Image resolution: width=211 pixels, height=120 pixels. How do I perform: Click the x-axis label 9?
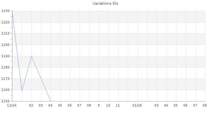[x=99, y=106]
